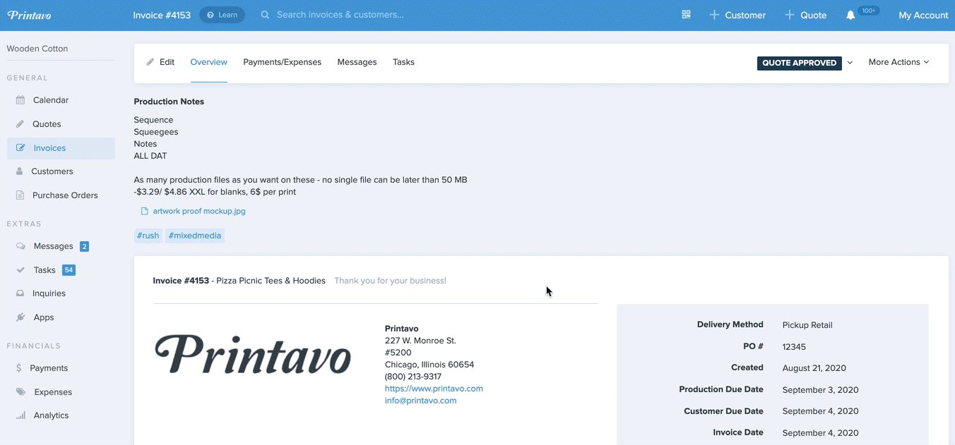Image resolution: width=955 pixels, height=445 pixels.
Task: Click the large Printavo logo on invoice
Action: coord(252,354)
